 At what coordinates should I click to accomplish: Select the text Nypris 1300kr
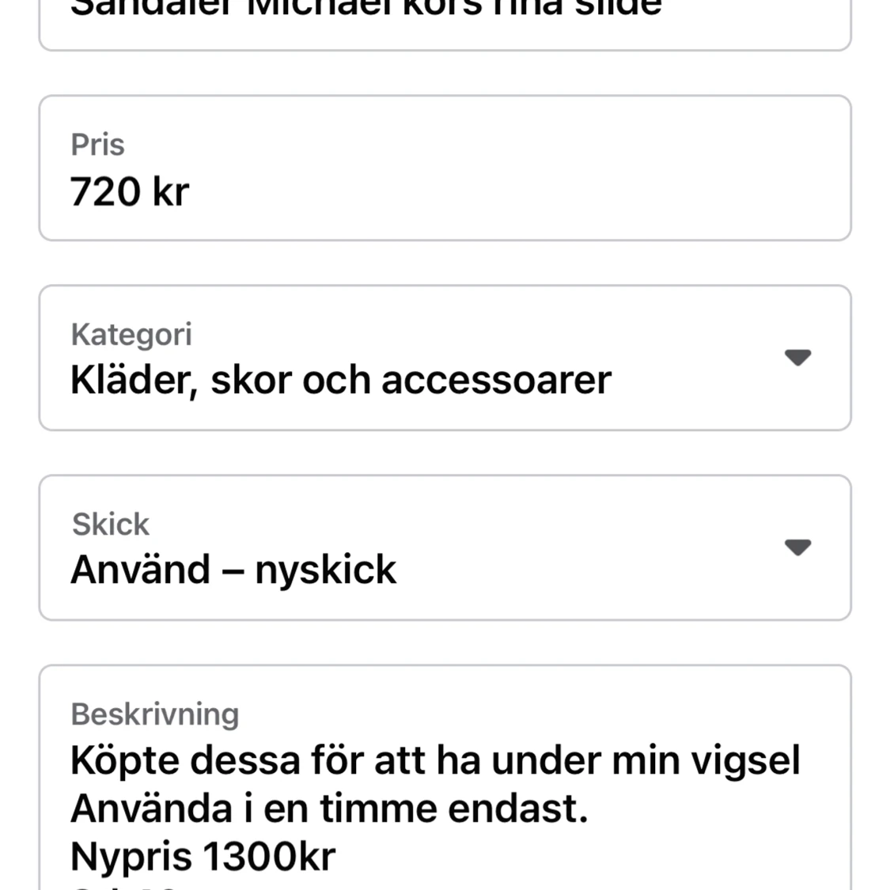coord(203,854)
